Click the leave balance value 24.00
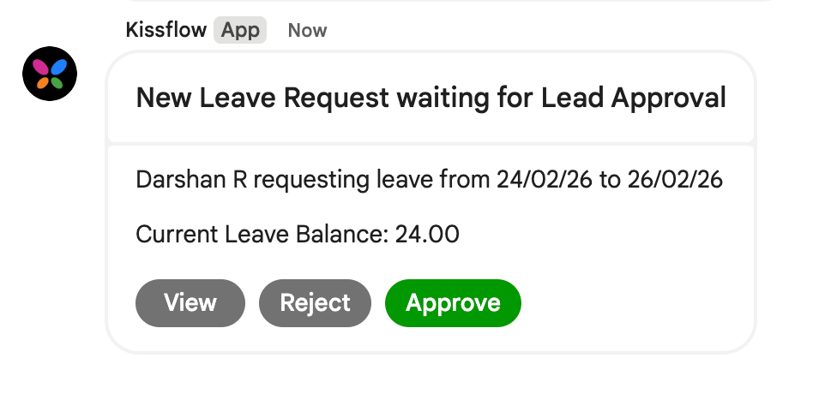Image resolution: width=837 pixels, height=394 pixels. point(427,234)
